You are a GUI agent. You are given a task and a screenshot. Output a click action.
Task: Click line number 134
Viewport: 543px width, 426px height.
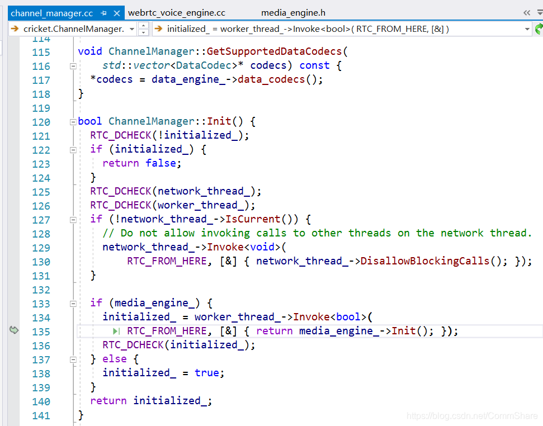41,318
